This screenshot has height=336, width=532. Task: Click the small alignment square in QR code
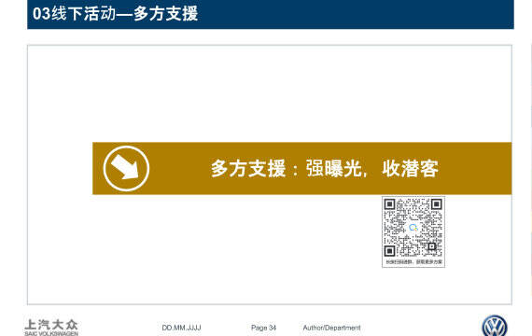point(431,246)
